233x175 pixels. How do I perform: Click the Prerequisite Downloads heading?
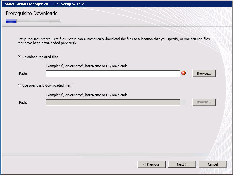pyautogui.click(x=32, y=14)
